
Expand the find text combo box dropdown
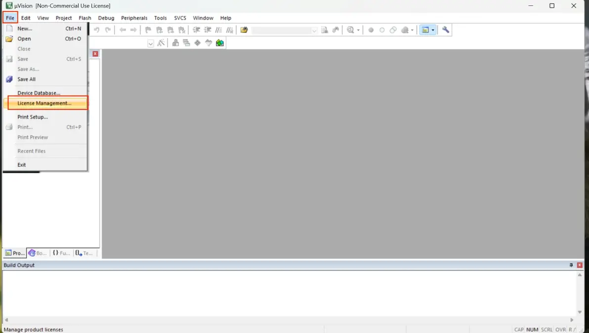click(x=314, y=31)
